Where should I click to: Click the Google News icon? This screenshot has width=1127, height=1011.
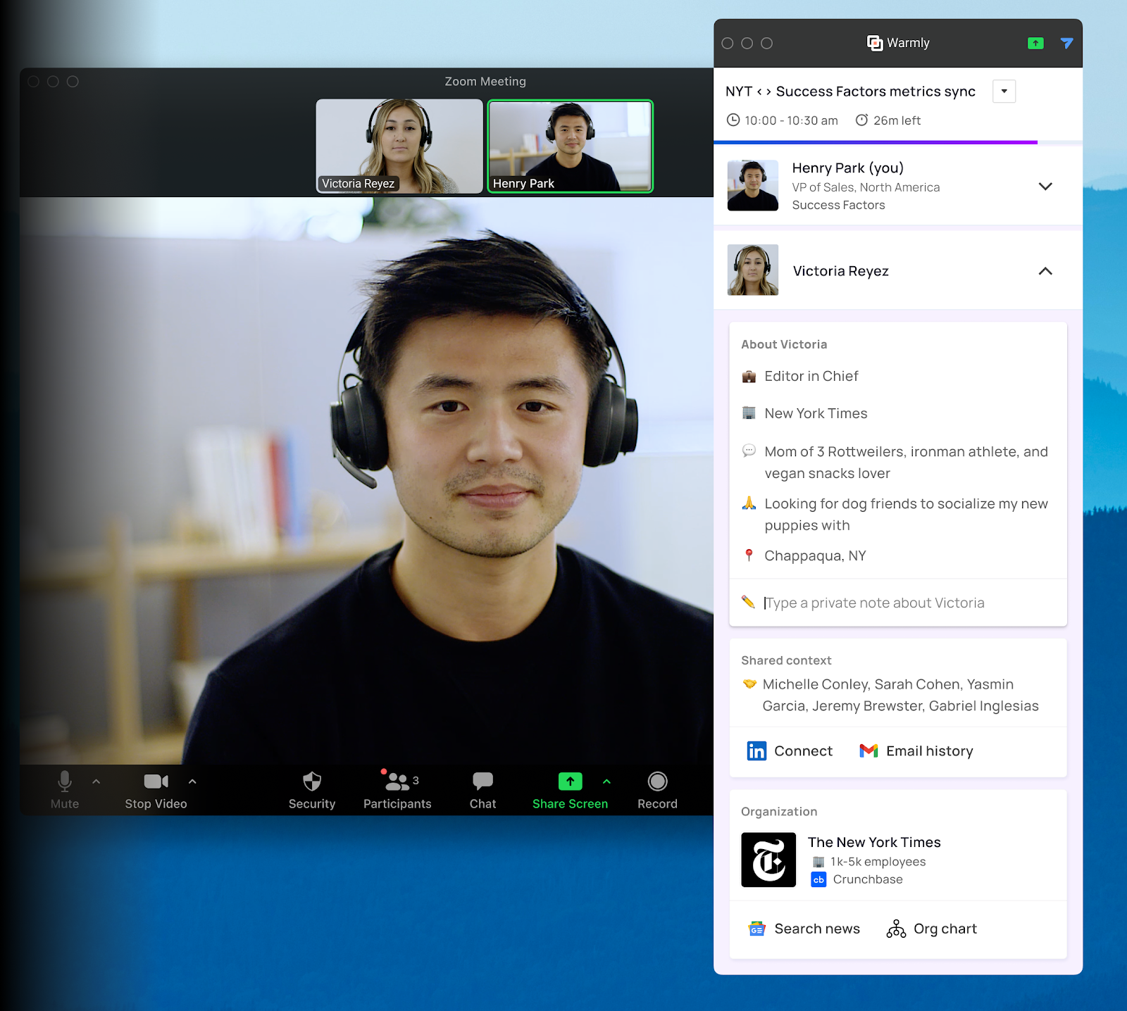coord(756,929)
